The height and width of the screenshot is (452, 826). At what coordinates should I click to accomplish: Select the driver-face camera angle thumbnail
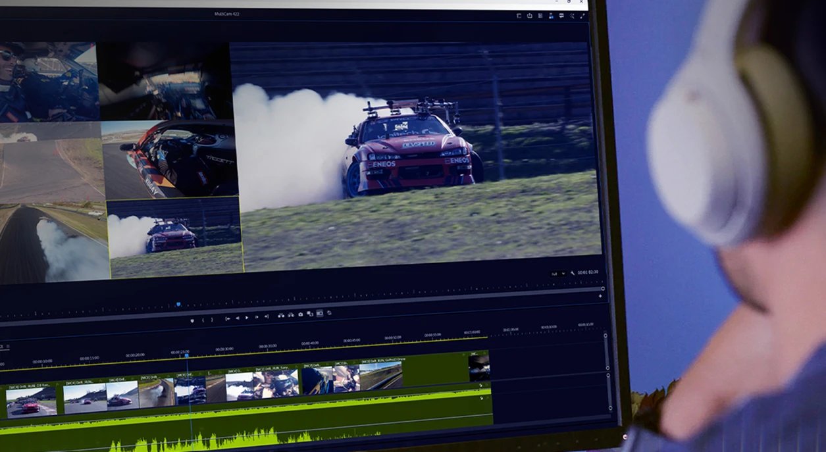[x=49, y=82]
